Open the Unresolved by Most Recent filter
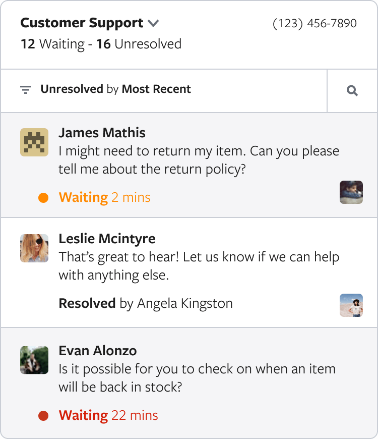Viewport: 378px width, 439px height. tap(115, 90)
